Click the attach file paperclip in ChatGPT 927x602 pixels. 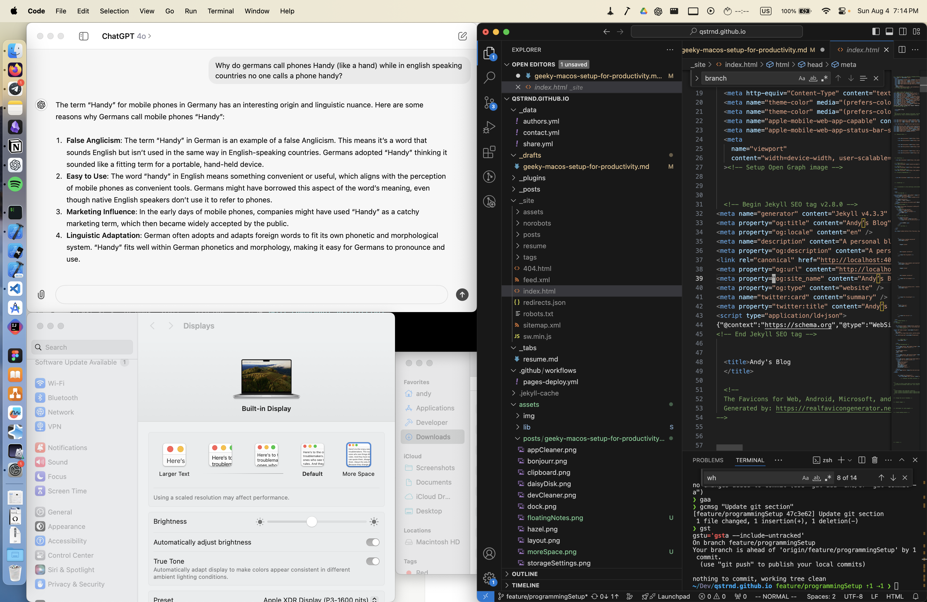click(41, 294)
